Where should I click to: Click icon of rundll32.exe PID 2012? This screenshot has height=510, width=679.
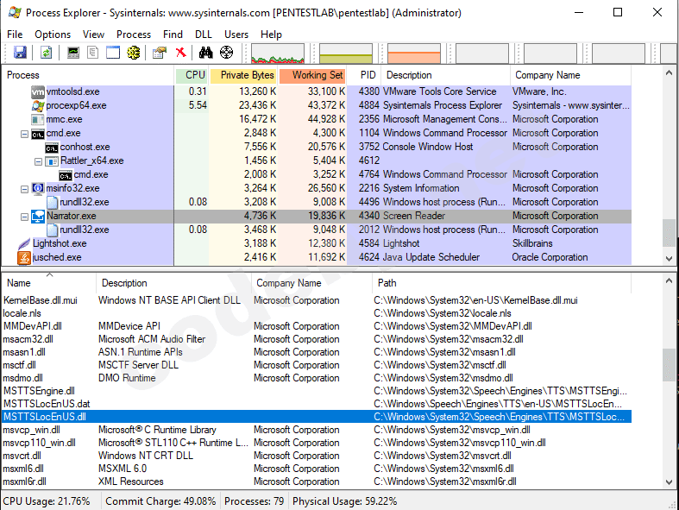click(x=52, y=230)
